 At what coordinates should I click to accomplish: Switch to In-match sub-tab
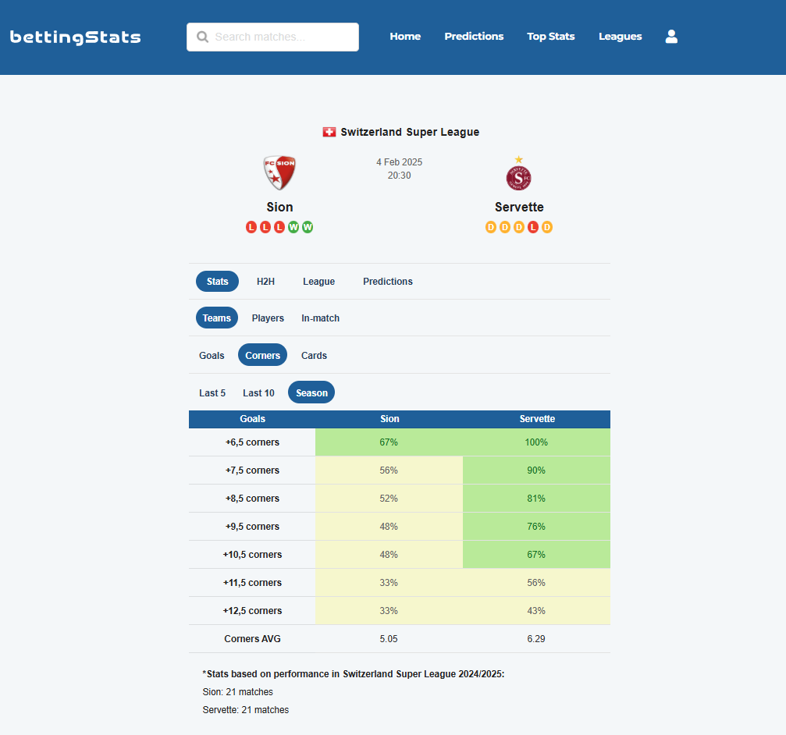point(320,318)
